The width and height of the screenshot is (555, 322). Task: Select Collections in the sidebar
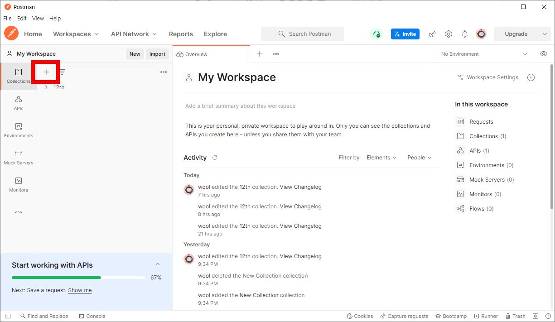tap(19, 76)
